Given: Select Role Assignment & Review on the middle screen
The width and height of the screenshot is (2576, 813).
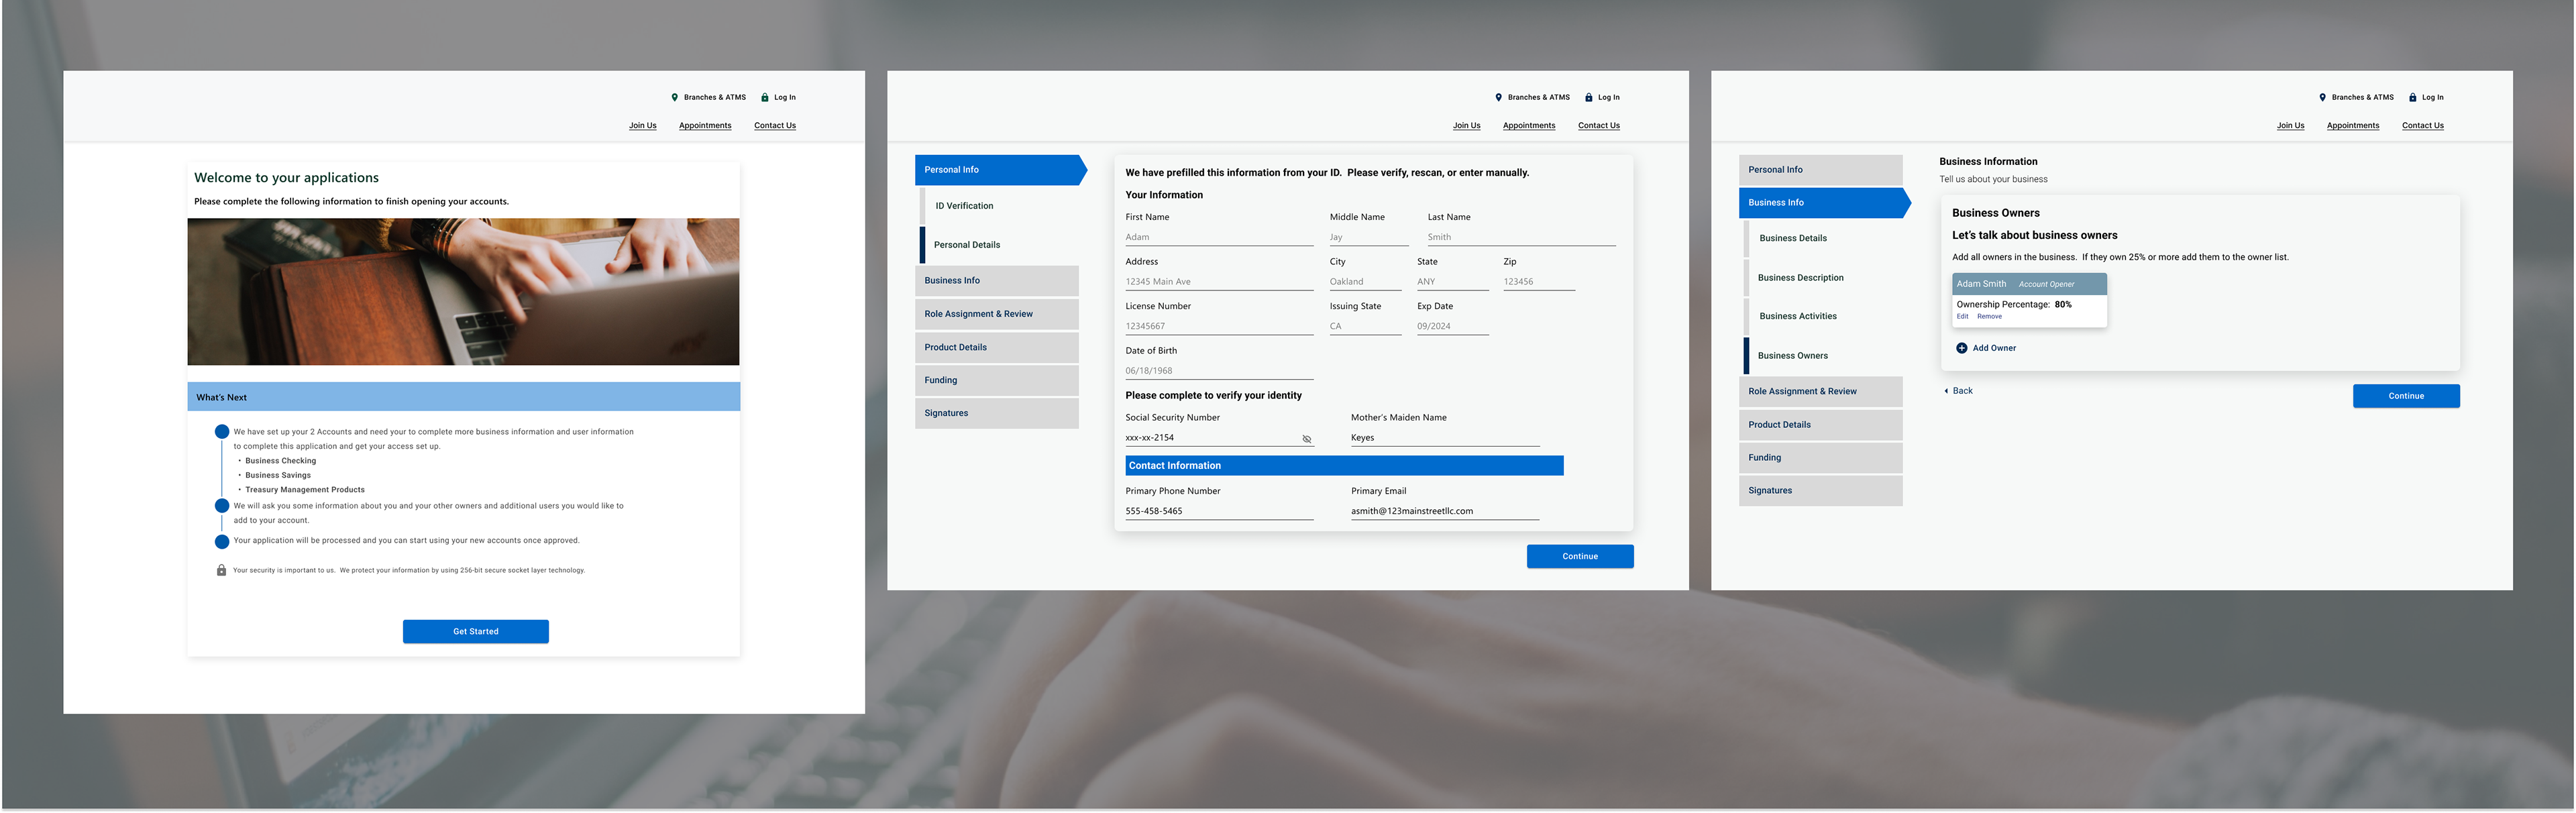Looking at the screenshot, I should (x=997, y=314).
